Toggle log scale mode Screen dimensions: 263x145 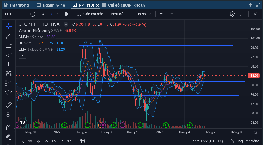pyautogui.click(x=240, y=141)
